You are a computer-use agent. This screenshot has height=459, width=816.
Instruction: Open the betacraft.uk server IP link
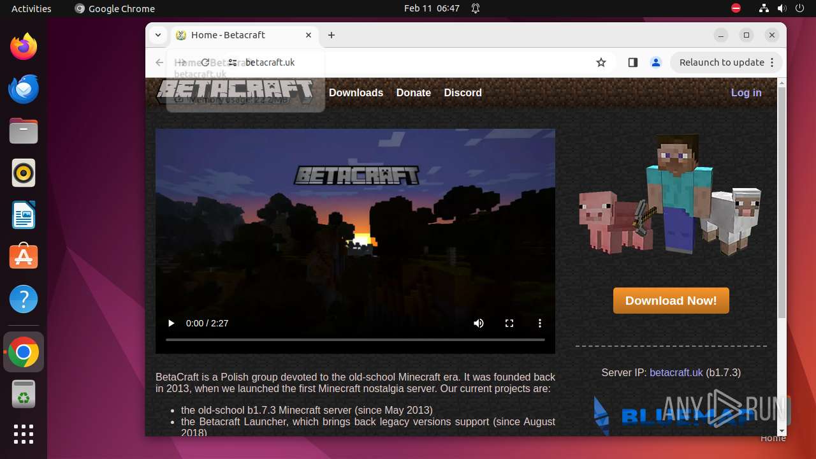pyautogui.click(x=676, y=372)
